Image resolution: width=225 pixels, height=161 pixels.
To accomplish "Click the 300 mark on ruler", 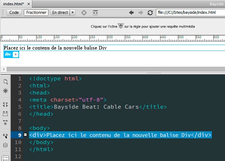I will pyautogui.click(x=110, y=37).
